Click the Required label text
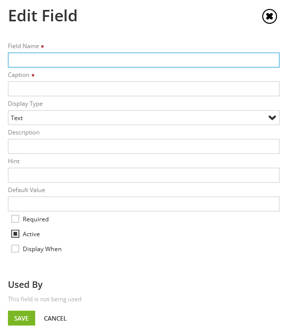 pos(36,219)
